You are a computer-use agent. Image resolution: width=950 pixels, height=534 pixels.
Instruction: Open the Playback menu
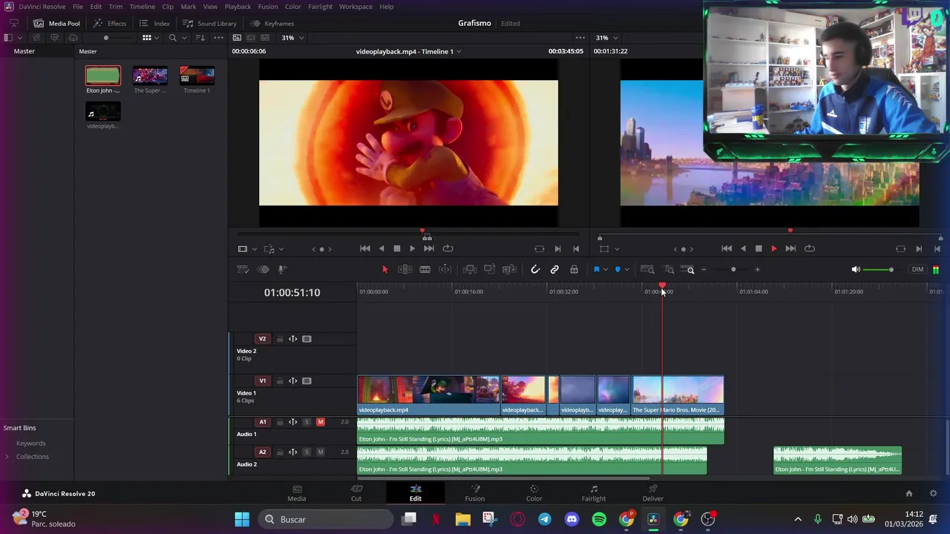pos(237,7)
